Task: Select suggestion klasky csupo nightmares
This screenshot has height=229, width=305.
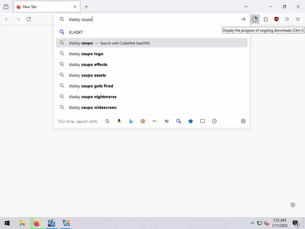Action: 152,96
